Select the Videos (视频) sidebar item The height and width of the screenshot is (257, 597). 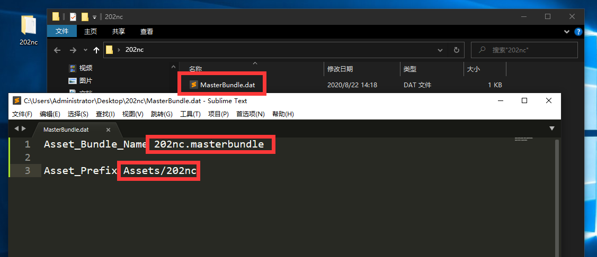coord(81,68)
